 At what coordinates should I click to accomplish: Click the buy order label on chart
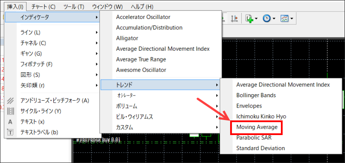coord(99,140)
